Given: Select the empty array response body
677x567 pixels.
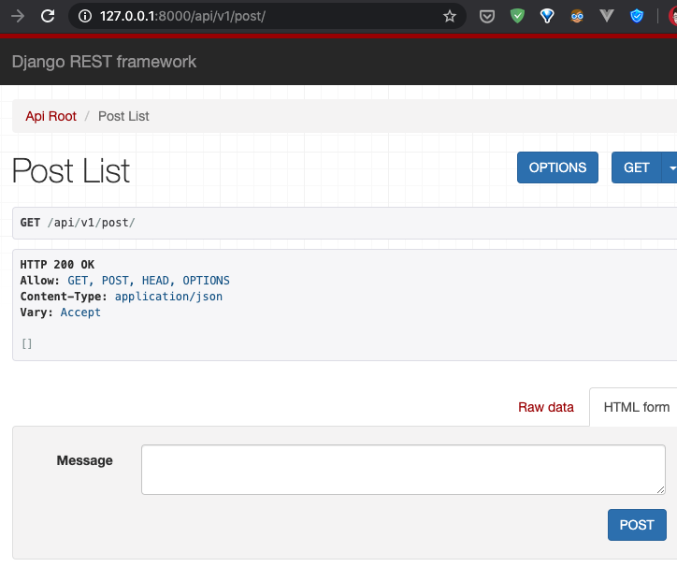Looking at the screenshot, I should click(x=27, y=344).
